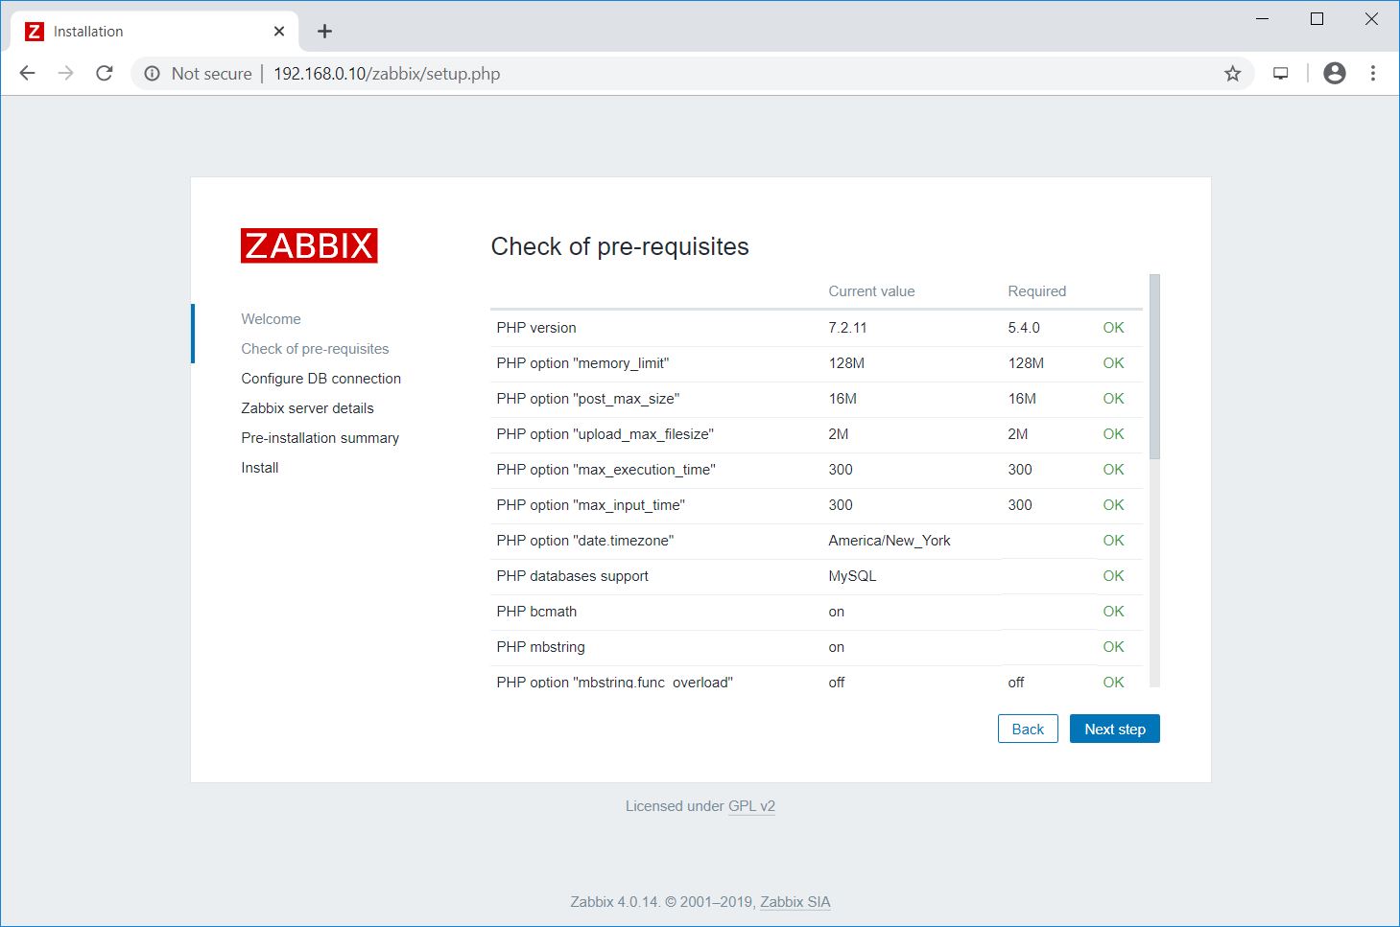Open the Zabbix SIA link
The image size is (1400, 927).
coord(795,902)
